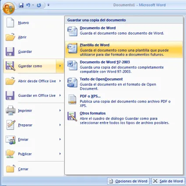Click description "Guarda el documento en el formato de Open"
The image size is (186, 186).
[x=118, y=84]
